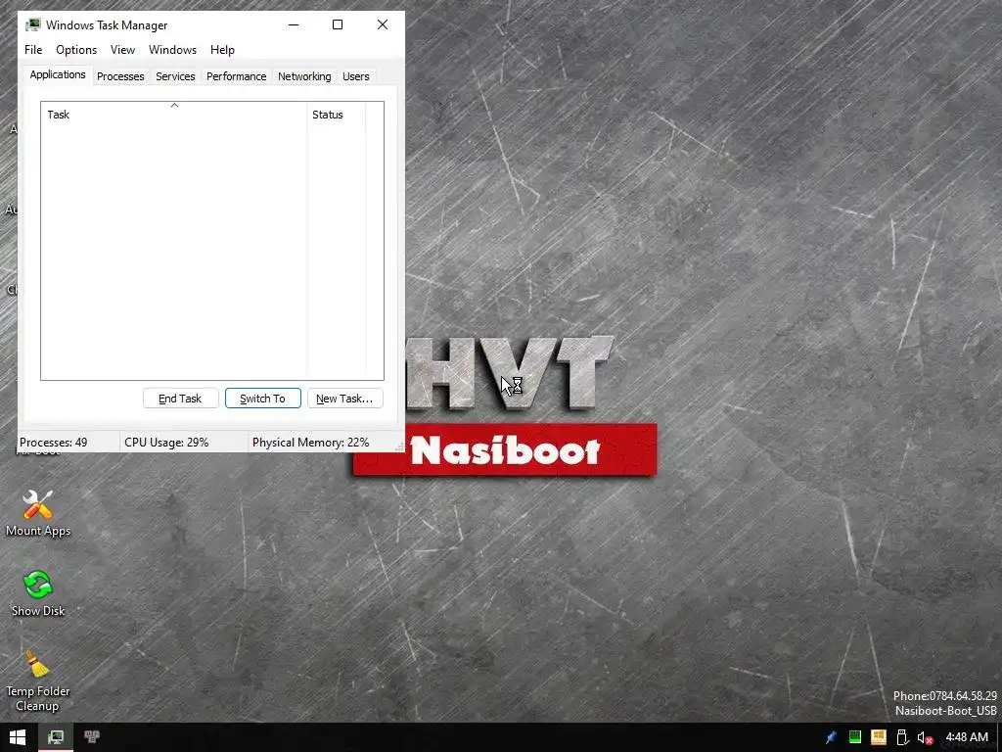Click the USB safely remove tray icon
Image resolution: width=1002 pixels, height=752 pixels.
pos(901,737)
